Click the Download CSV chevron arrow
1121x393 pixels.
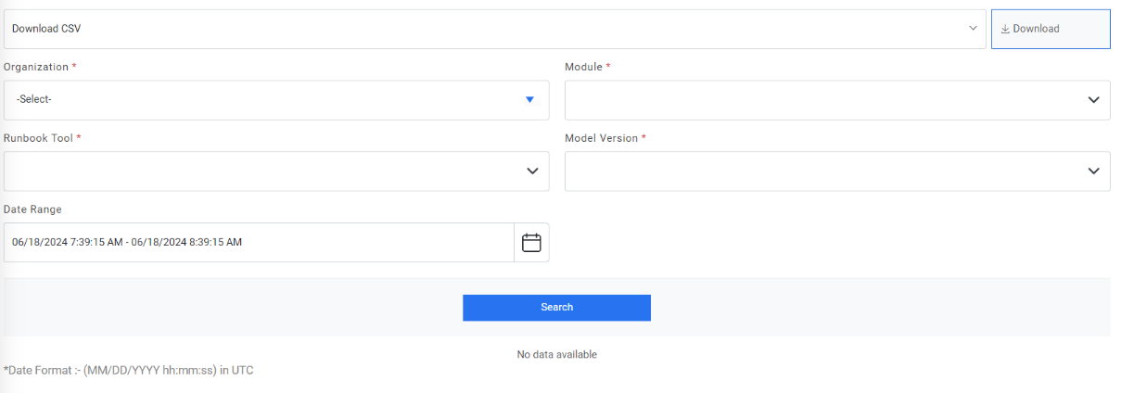point(973,29)
